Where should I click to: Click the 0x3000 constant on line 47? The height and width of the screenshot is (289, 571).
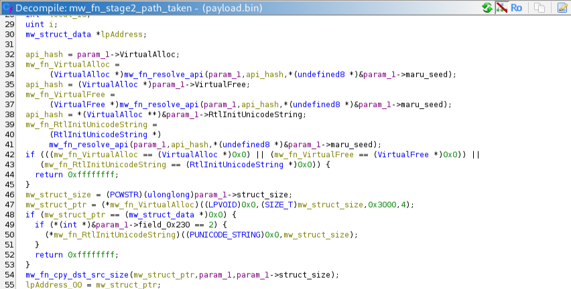click(382, 205)
